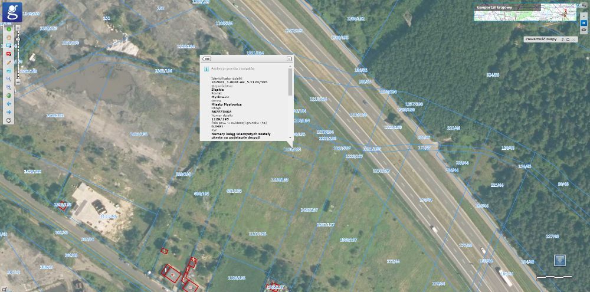This screenshot has height=292, width=590.
Task: Click the Miasto Mysłowice value in popup
Action: pyautogui.click(x=227, y=104)
